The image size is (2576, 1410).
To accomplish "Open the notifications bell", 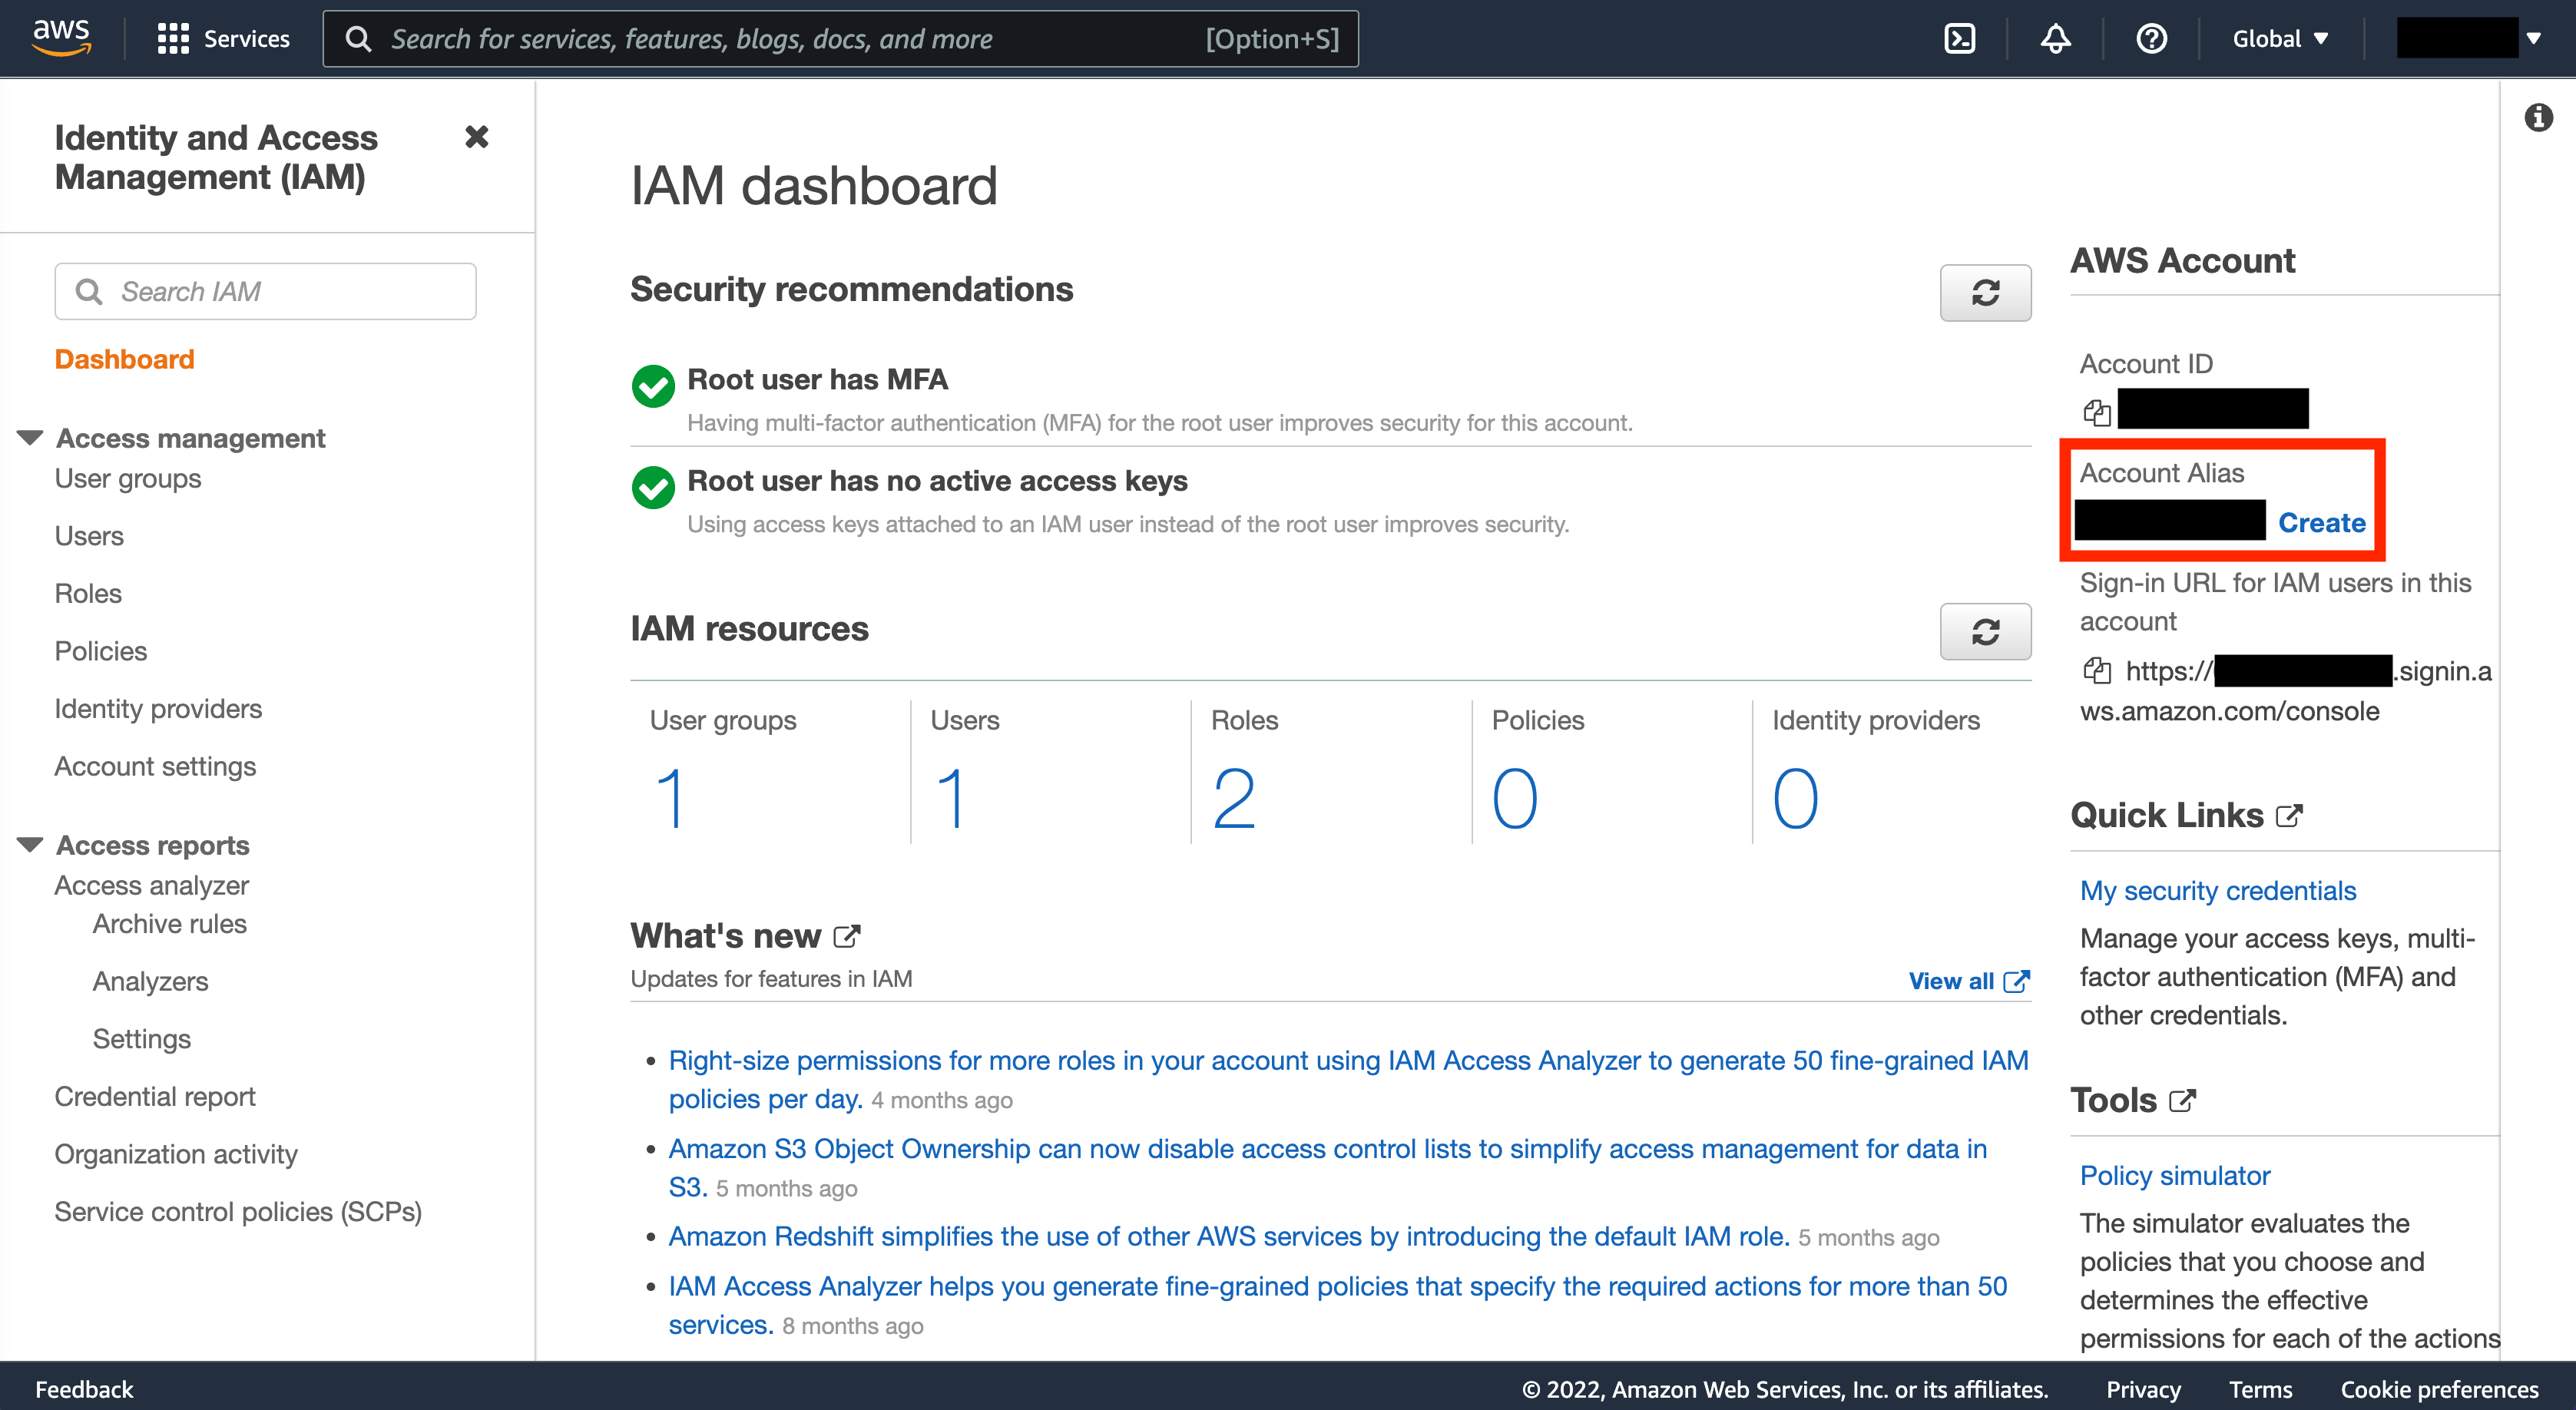I will coord(2055,39).
